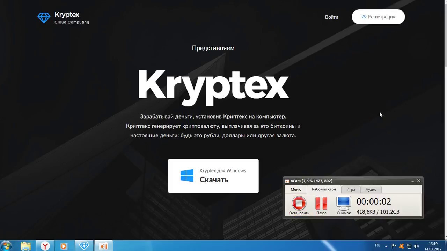Show hidden system tray icons
The image size is (447, 251).
coord(386,246)
